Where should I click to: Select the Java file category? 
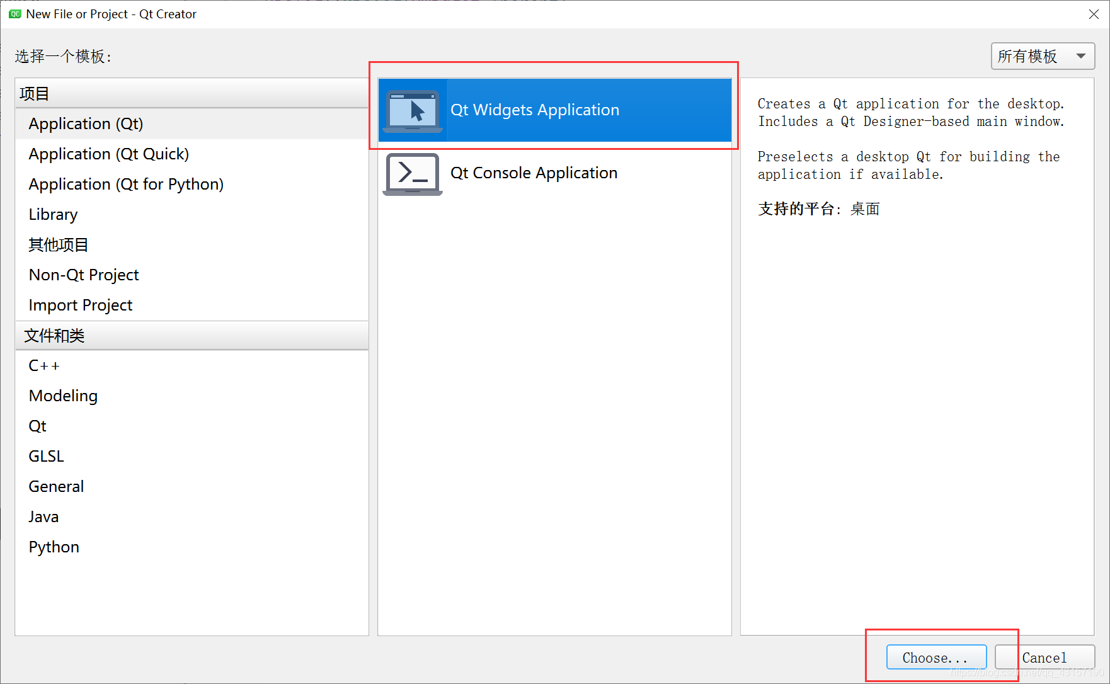point(43,516)
